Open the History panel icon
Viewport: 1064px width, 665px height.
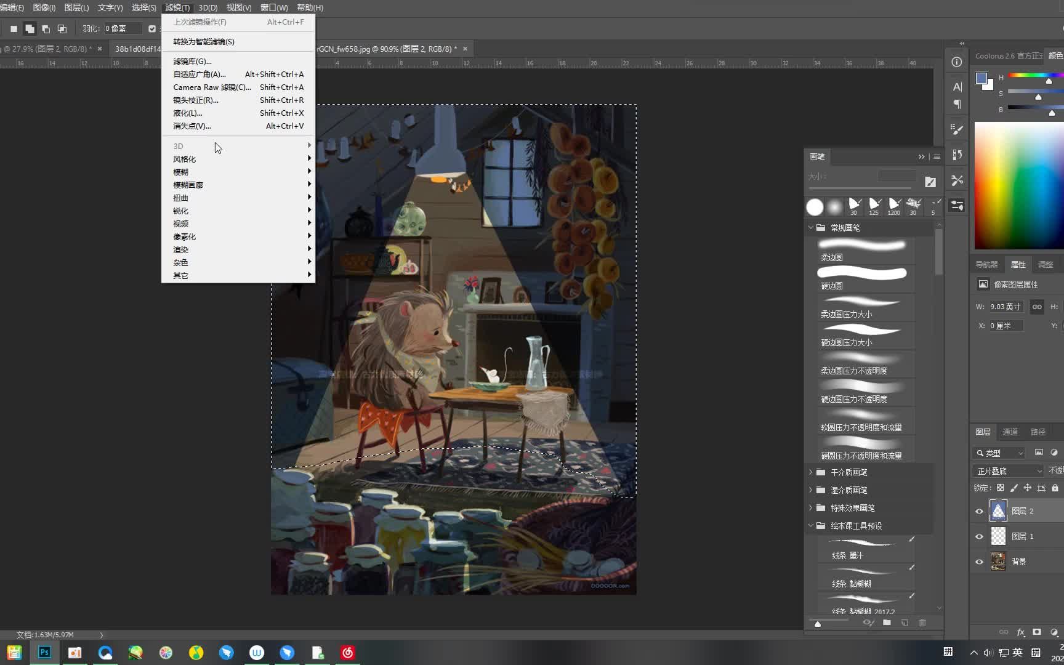[x=957, y=155]
